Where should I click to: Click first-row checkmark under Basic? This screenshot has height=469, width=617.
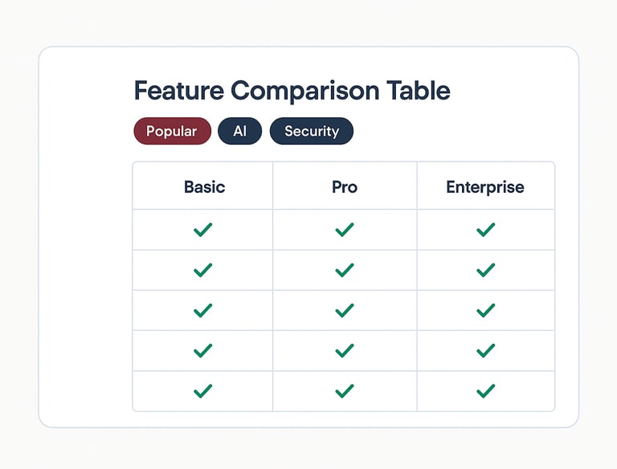tap(203, 230)
